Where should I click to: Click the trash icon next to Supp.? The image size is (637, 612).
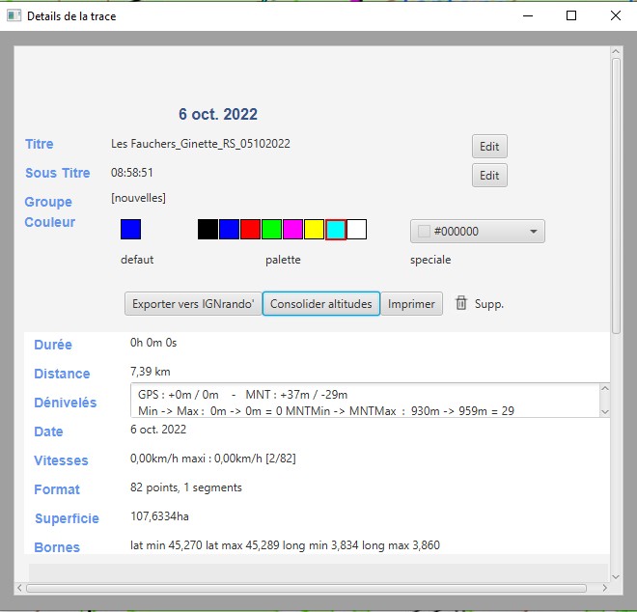pos(461,303)
